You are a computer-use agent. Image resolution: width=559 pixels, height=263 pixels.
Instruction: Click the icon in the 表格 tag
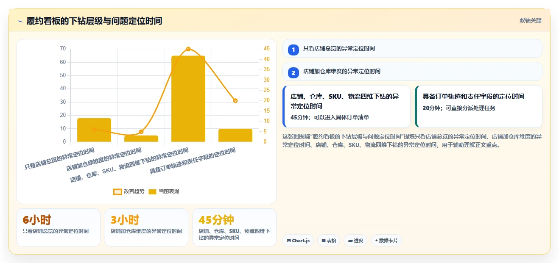click(324, 241)
